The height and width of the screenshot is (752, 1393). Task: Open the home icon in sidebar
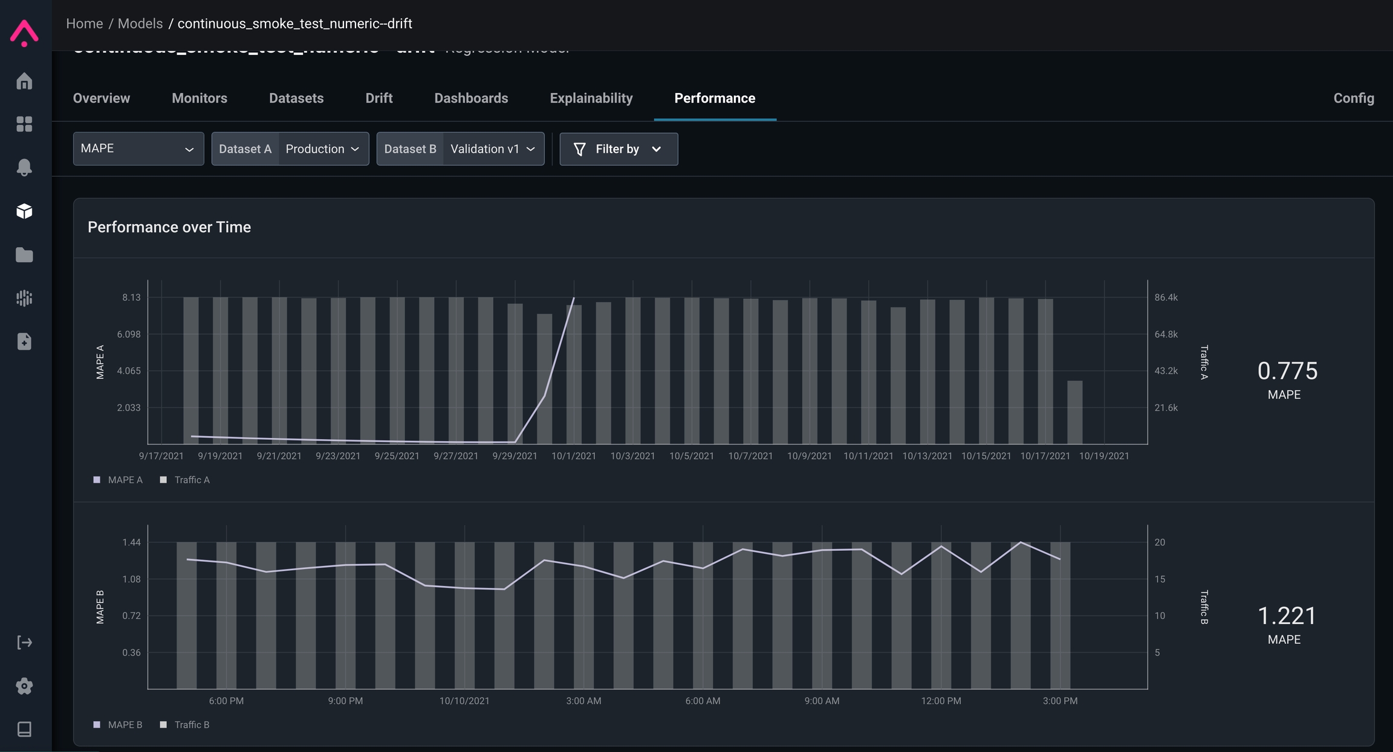pyautogui.click(x=24, y=81)
